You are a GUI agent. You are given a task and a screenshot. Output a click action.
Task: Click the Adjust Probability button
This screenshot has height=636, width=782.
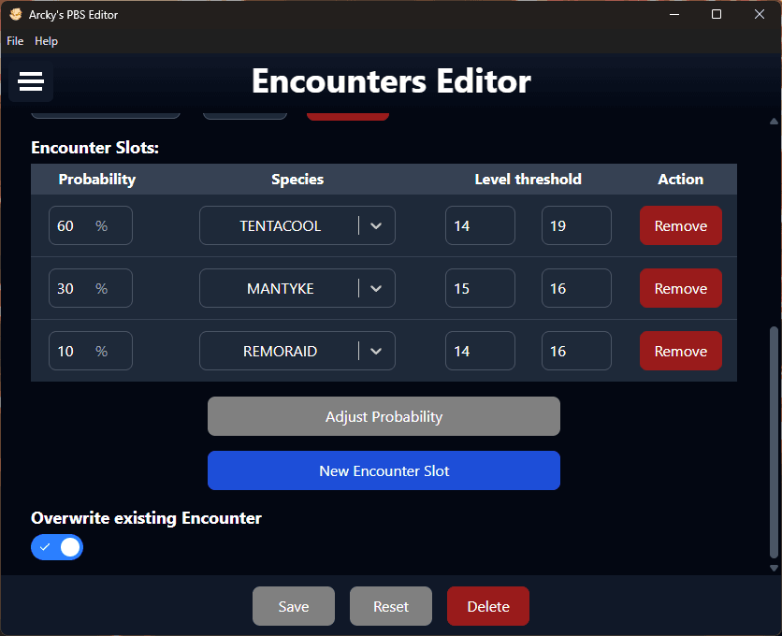pos(384,417)
